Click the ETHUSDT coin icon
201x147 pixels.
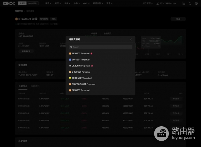[x=70, y=60]
